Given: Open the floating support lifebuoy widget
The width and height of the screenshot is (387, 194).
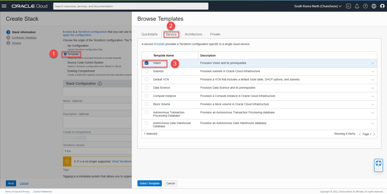Looking at the screenshot, I should (378, 165).
